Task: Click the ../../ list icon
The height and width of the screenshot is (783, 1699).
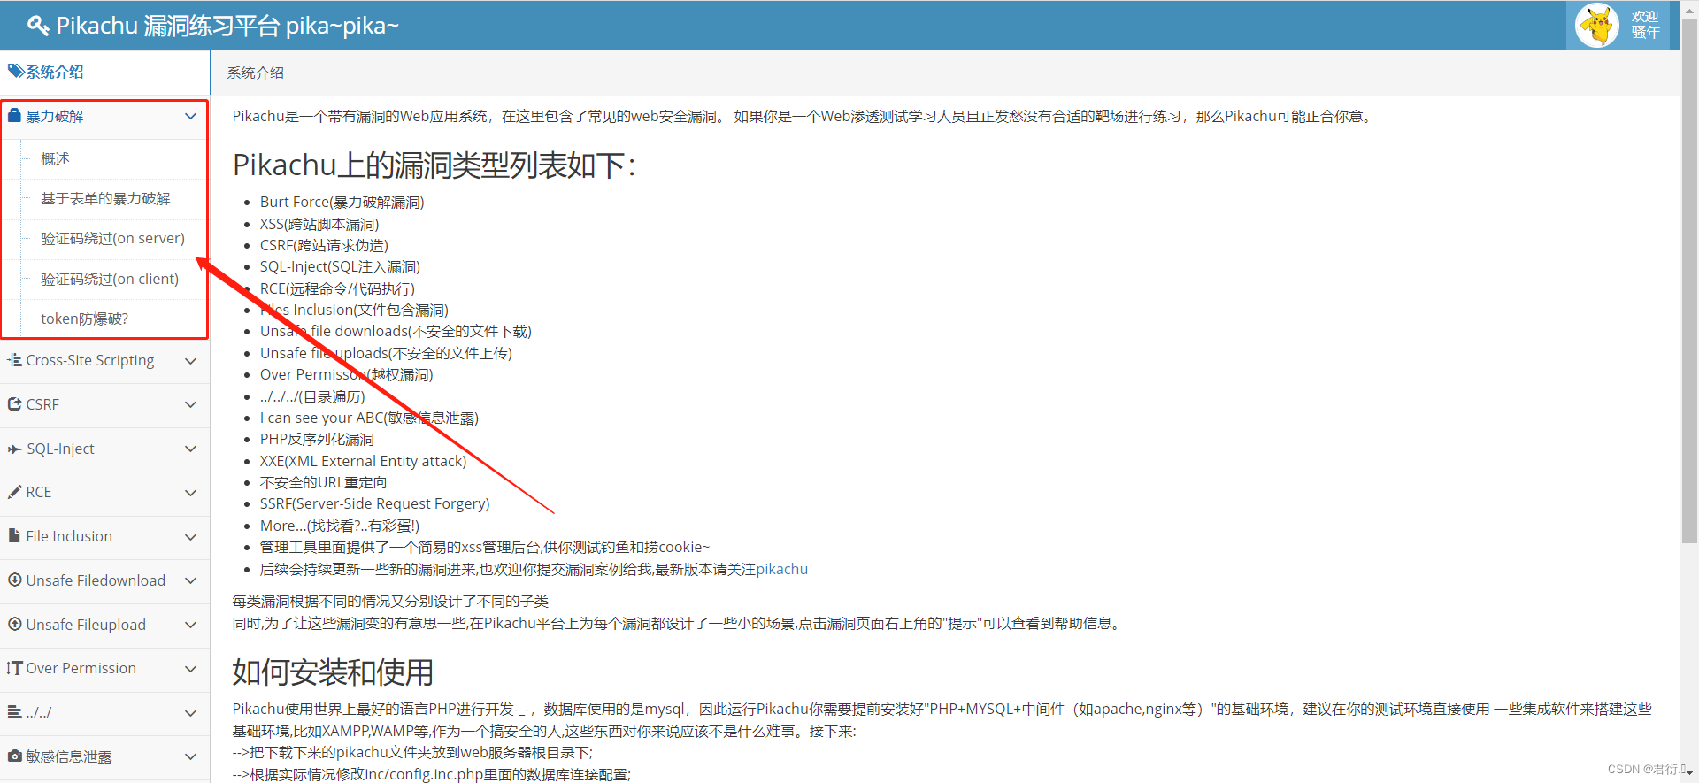Action: point(14,711)
